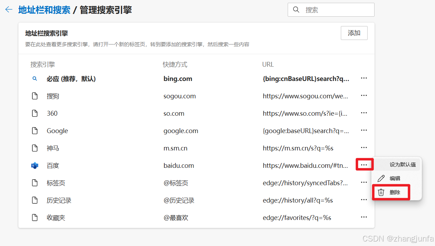Click the page icon next to 神马
Screen dimensions: 435x246
35,148
